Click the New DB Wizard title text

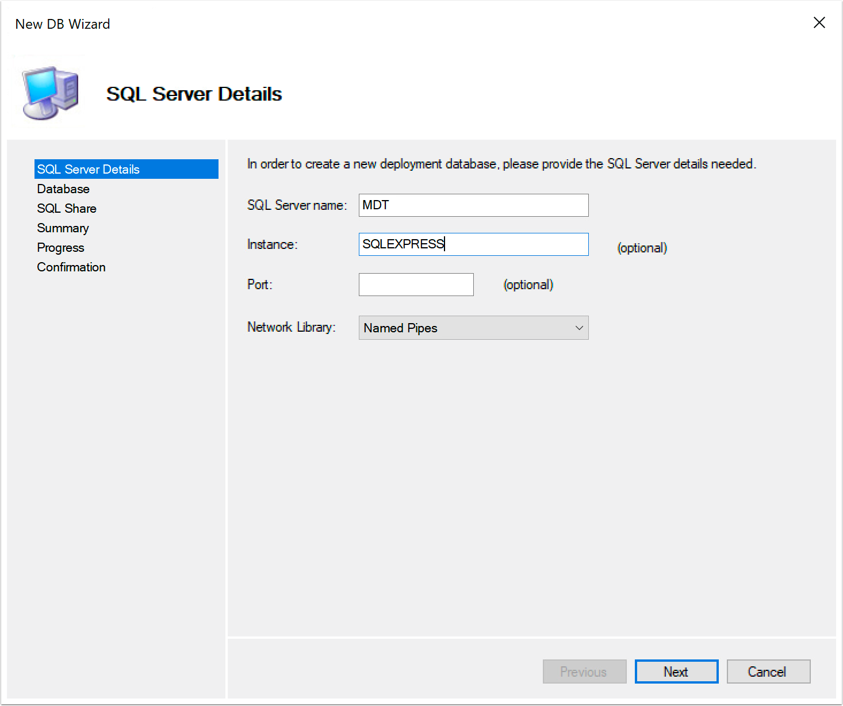(x=62, y=24)
